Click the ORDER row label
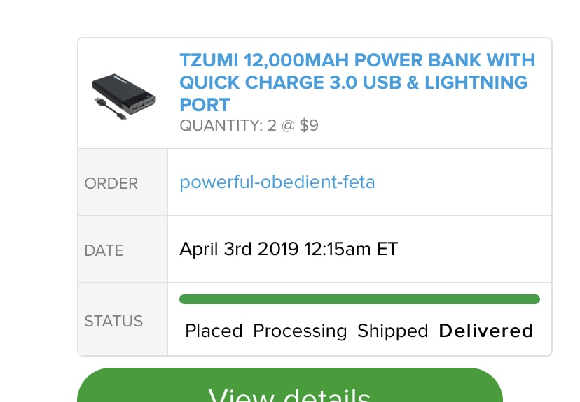 click(111, 184)
